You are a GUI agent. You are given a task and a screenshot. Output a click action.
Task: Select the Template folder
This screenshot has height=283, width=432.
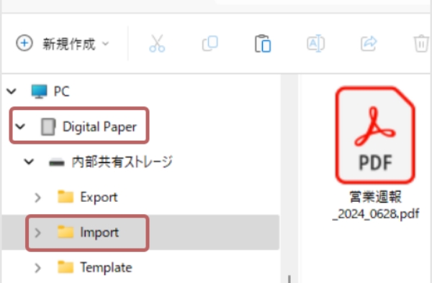(106, 267)
